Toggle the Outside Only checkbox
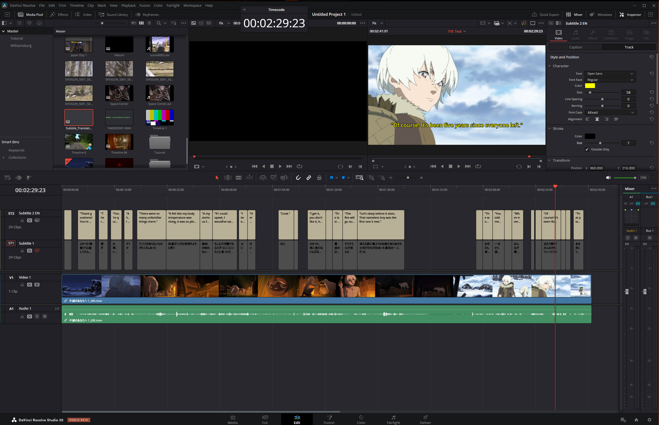 [587, 149]
